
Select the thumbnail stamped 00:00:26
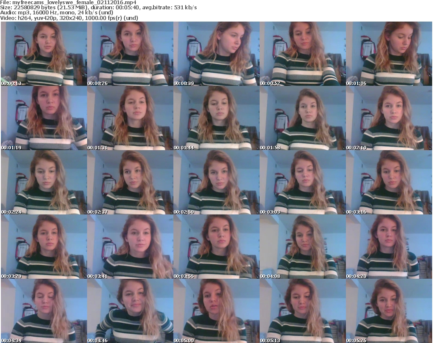[130, 54]
